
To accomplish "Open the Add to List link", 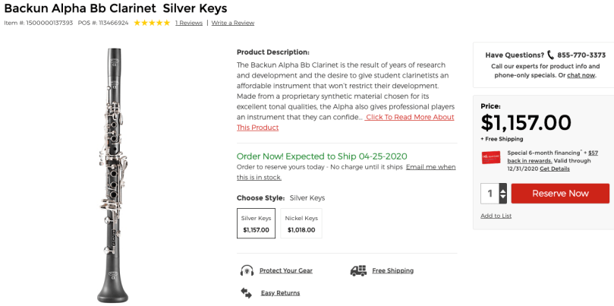I will [496, 216].
